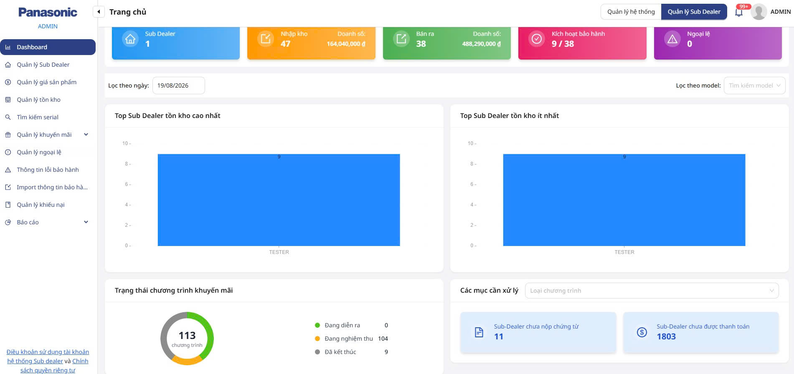Switch to Quản lý Sub Dealer tab
The width and height of the screenshot is (794, 374).
click(694, 12)
